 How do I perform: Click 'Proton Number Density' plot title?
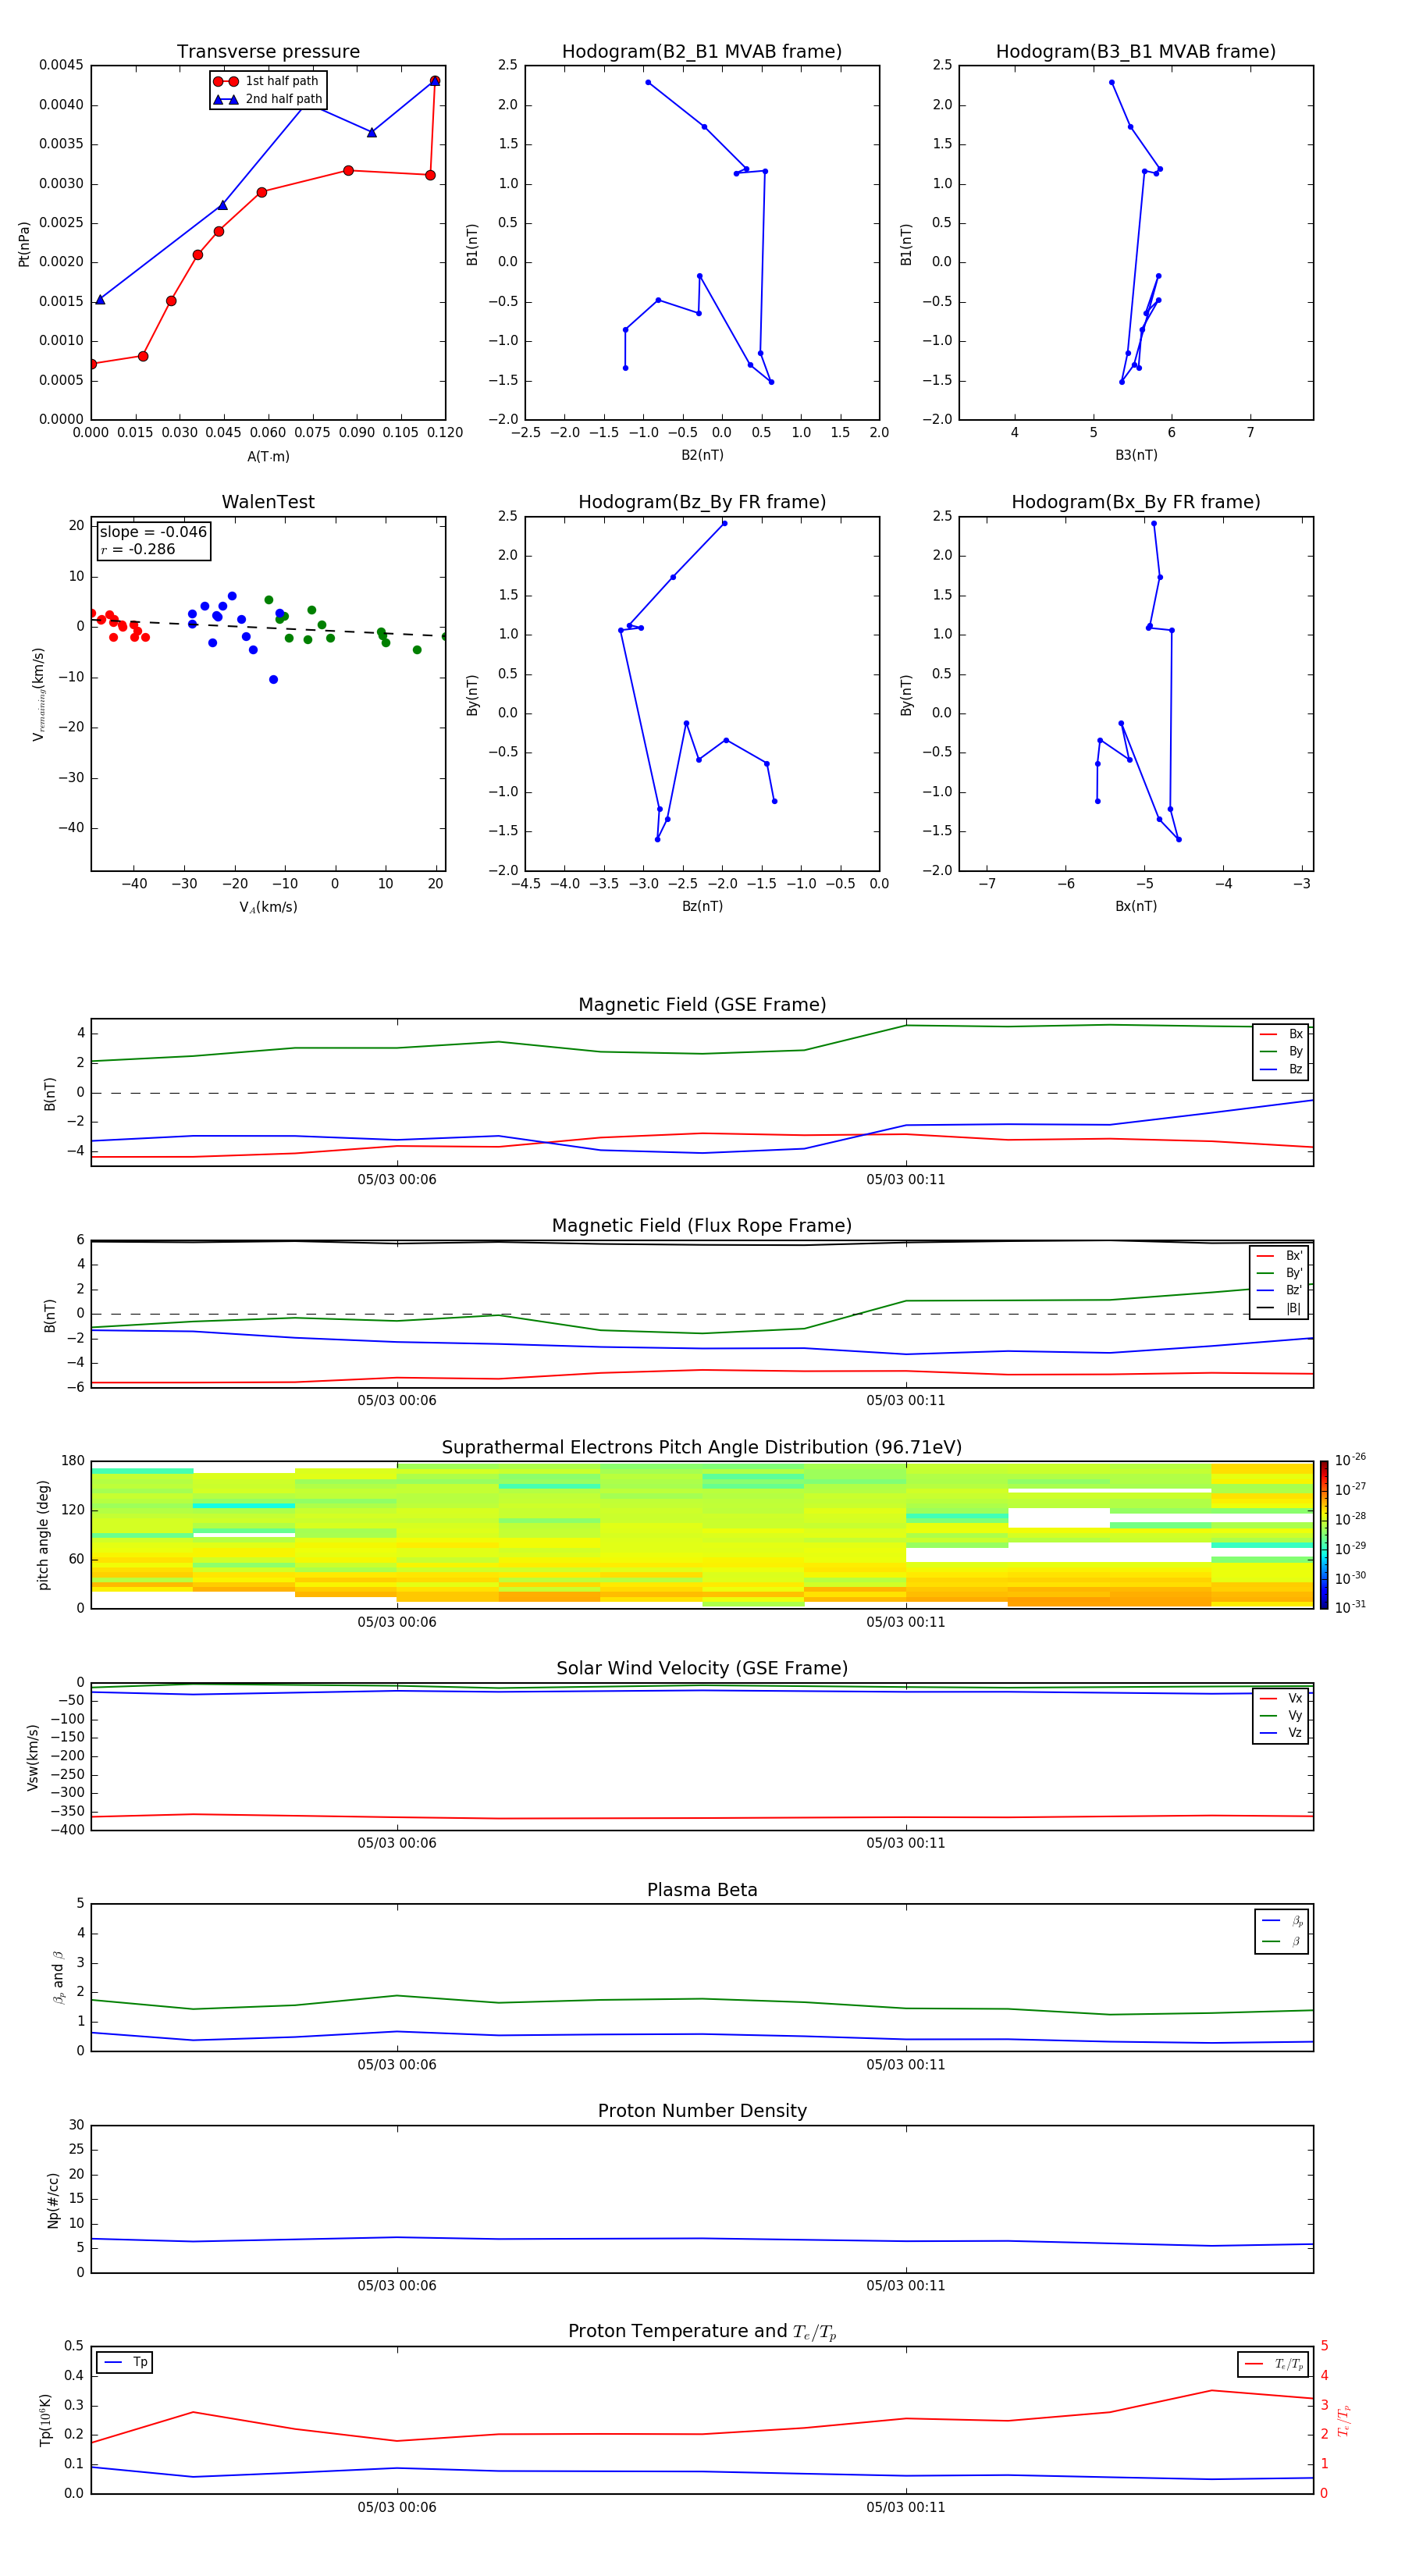pyautogui.click(x=702, y=2111)
